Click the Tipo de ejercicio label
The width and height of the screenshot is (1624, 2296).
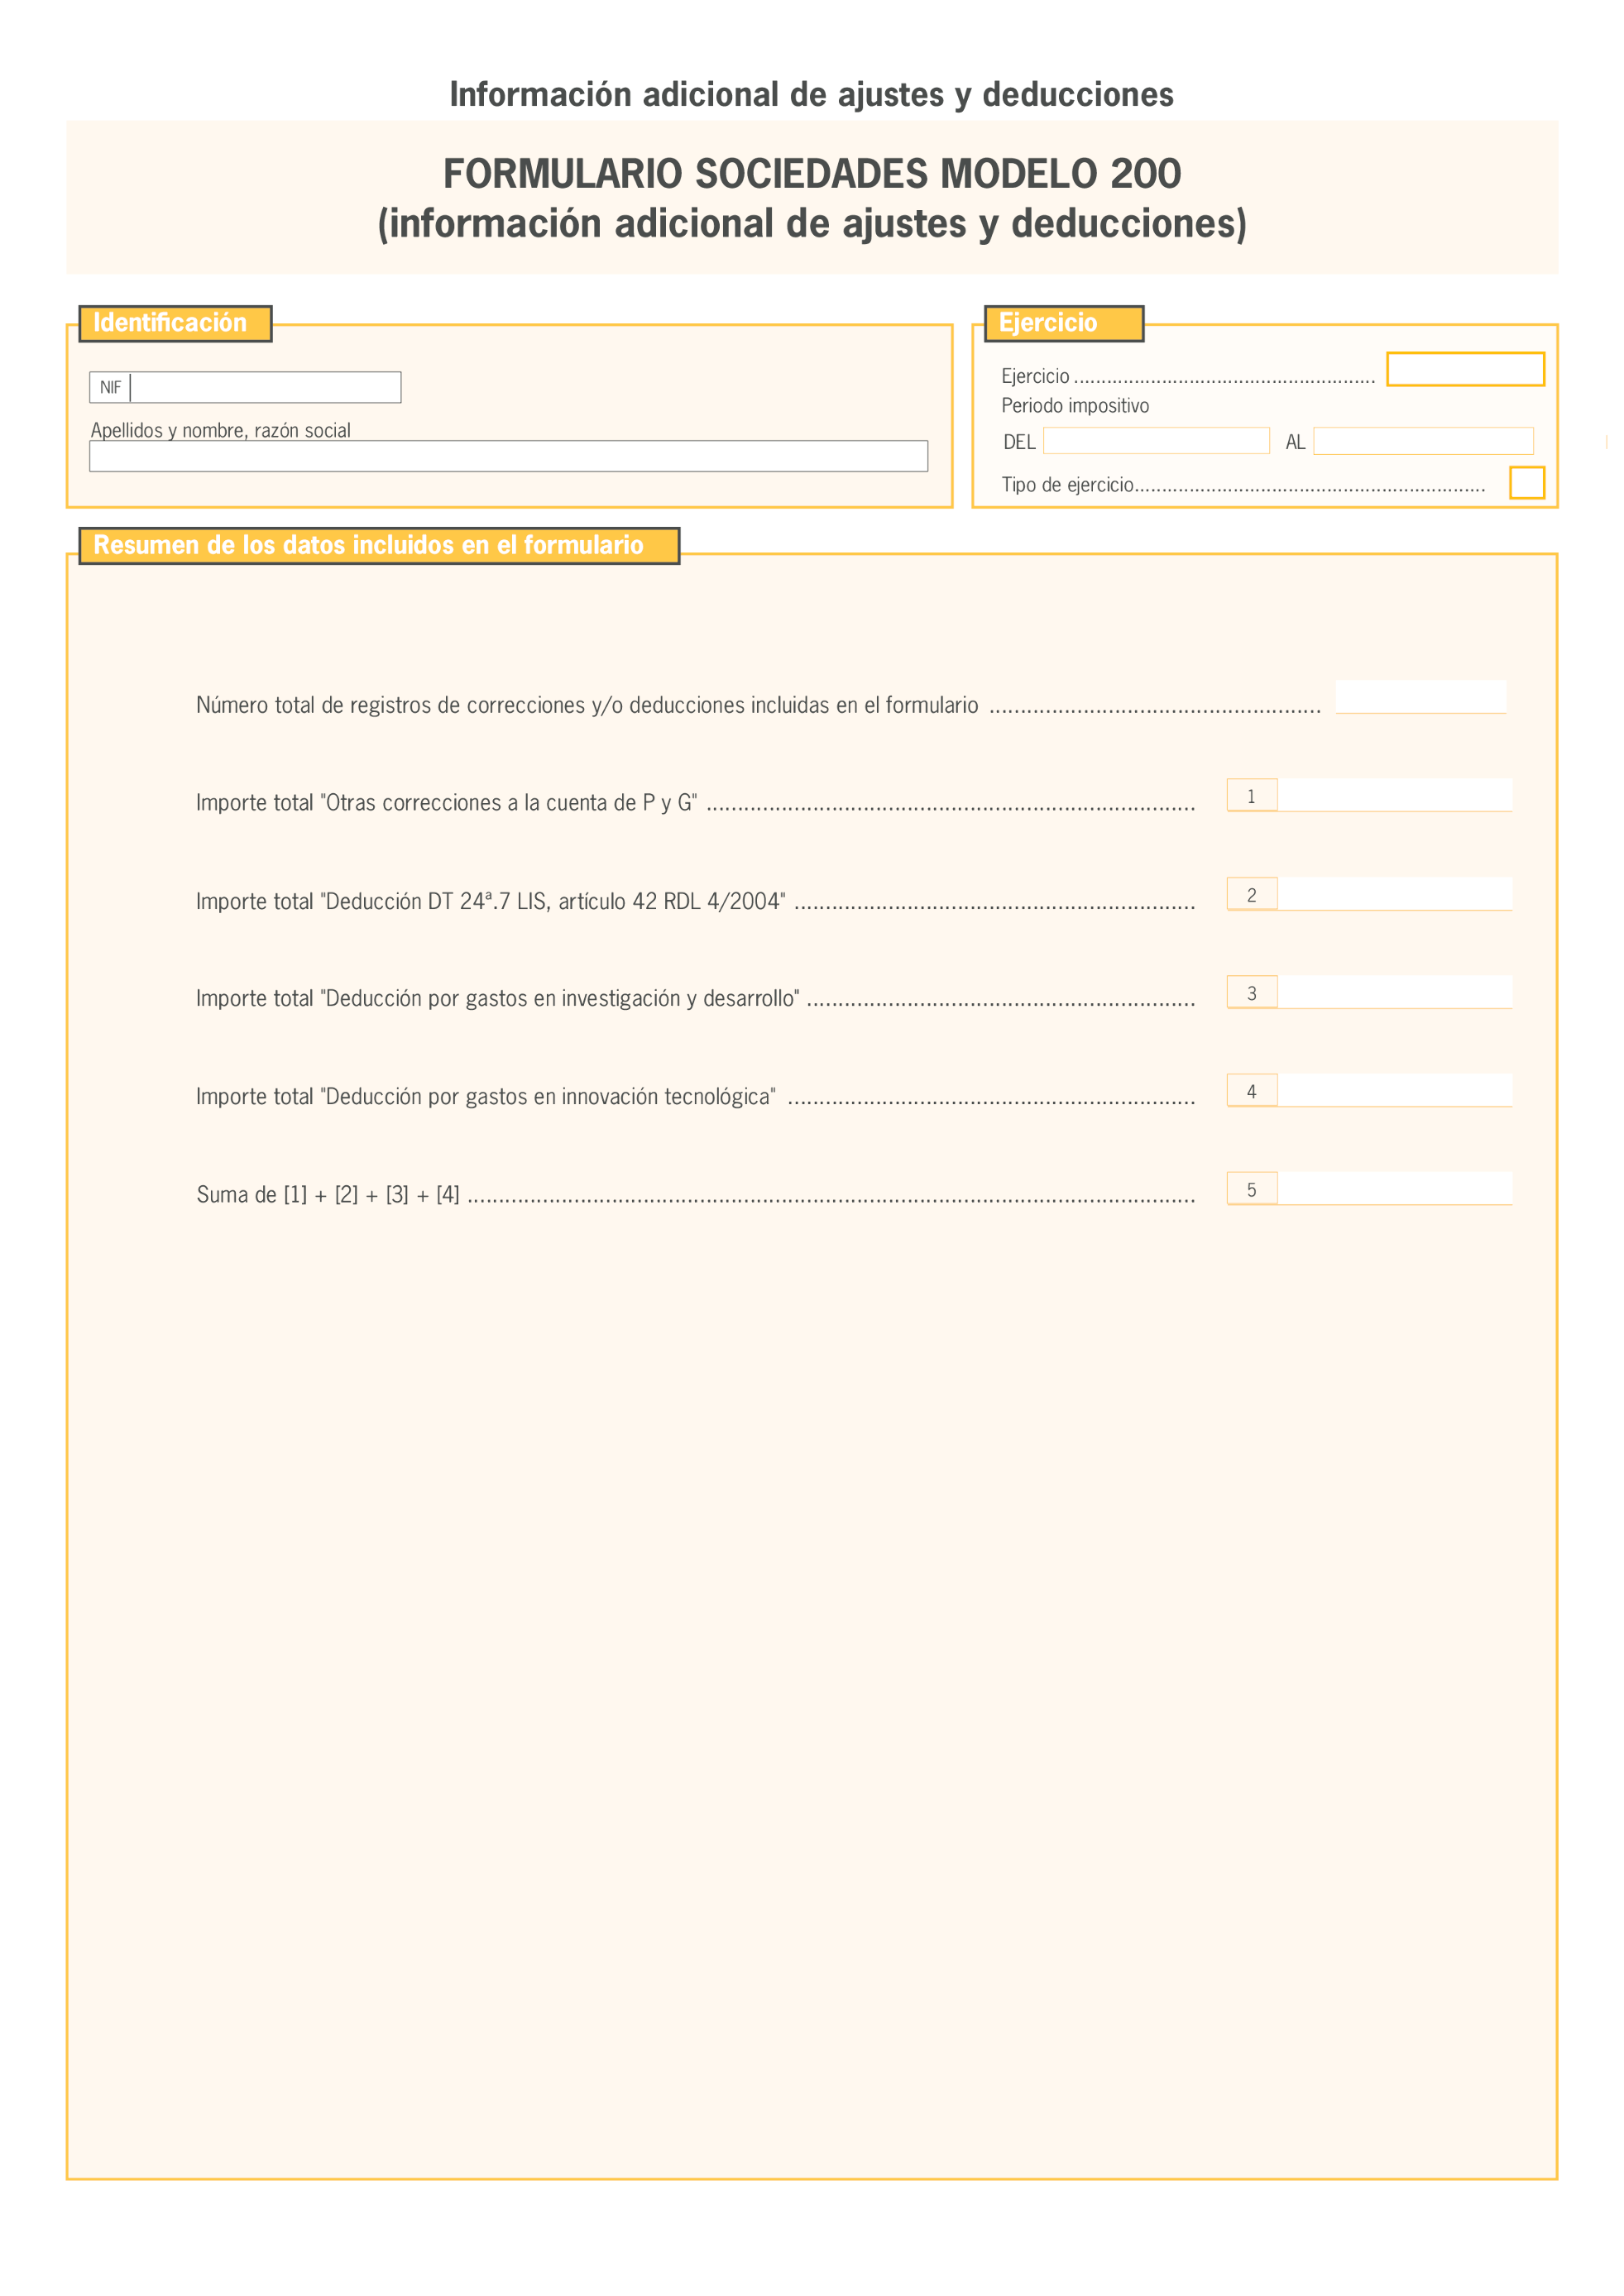1067,485
